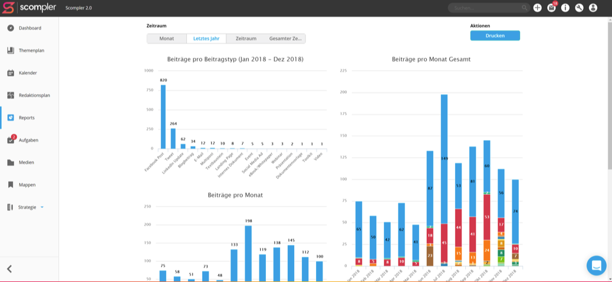This screenshot has width=612, height=282.
Task: Click Kalender menu label
Action: pos(28,73)
